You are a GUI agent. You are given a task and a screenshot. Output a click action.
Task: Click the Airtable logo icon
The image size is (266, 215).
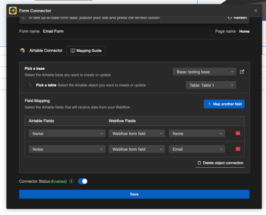click(x=22, y=51)
